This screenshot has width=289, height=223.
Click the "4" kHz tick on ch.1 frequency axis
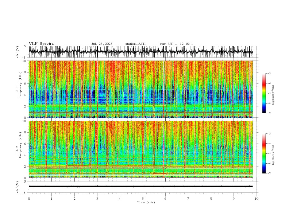point(25,95)
